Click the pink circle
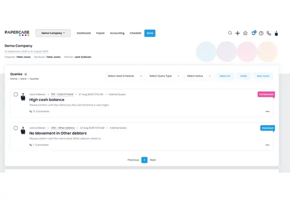The height and width of the screenshot is (200, 290). [x=247, y=52]
